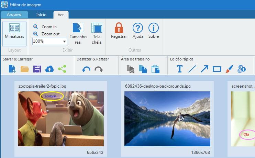Upload with the cloud icon
Viewport: 255px width, 158px height.
[x=49, y=69]
